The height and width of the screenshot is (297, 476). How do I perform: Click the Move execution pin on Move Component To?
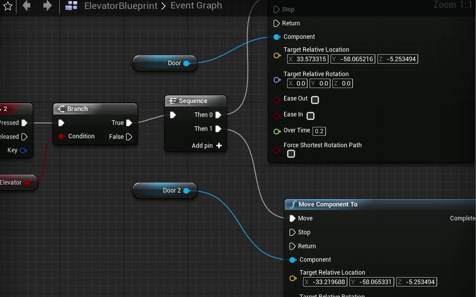(x=292, y=218)
